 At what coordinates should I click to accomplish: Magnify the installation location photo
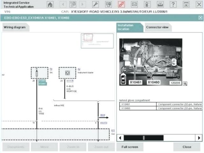click(185, 84)
